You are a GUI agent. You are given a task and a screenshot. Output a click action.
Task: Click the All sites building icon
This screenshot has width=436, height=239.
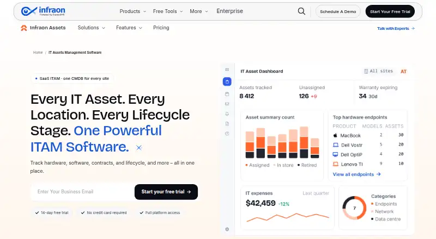(366, 71)
